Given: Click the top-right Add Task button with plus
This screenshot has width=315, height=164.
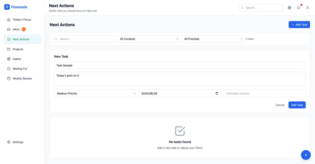Looking at the screenshot, I should (x=299, y=25).
